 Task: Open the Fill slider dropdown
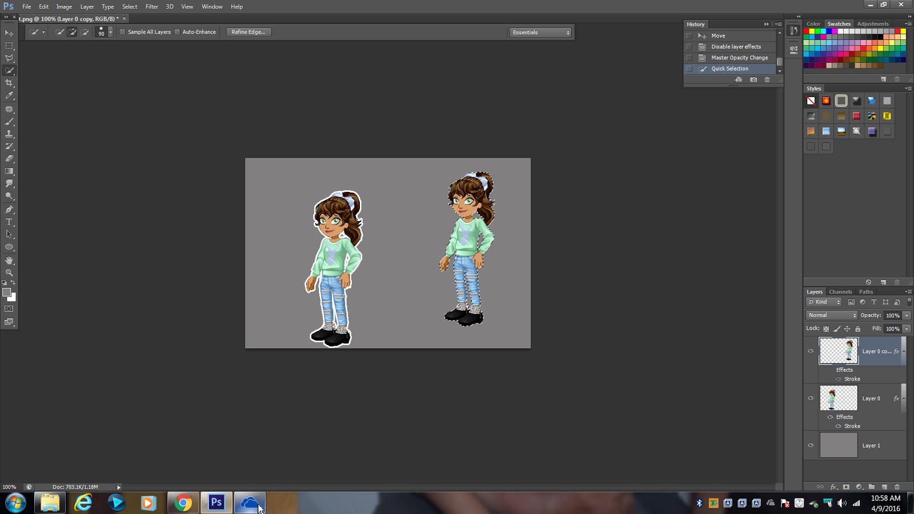[x=907, y=329]
